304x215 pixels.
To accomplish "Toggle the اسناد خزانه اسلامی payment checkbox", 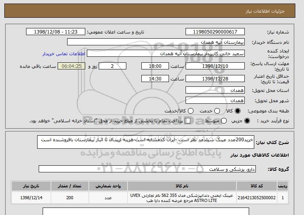I will (188, 121).
